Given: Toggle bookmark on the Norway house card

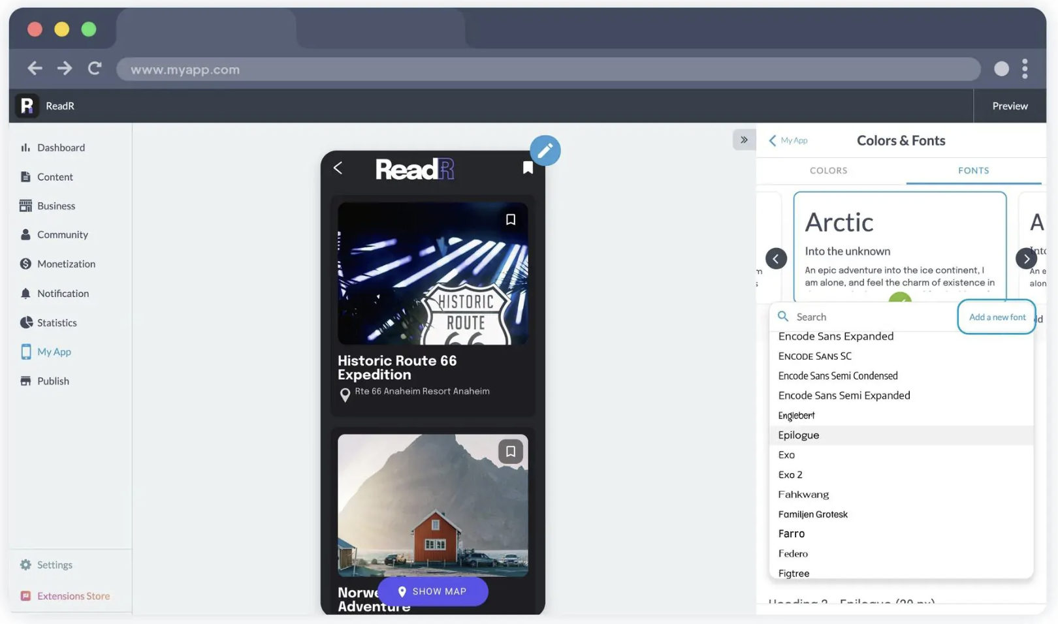Looking at the screenshot, I should (511, 452).
